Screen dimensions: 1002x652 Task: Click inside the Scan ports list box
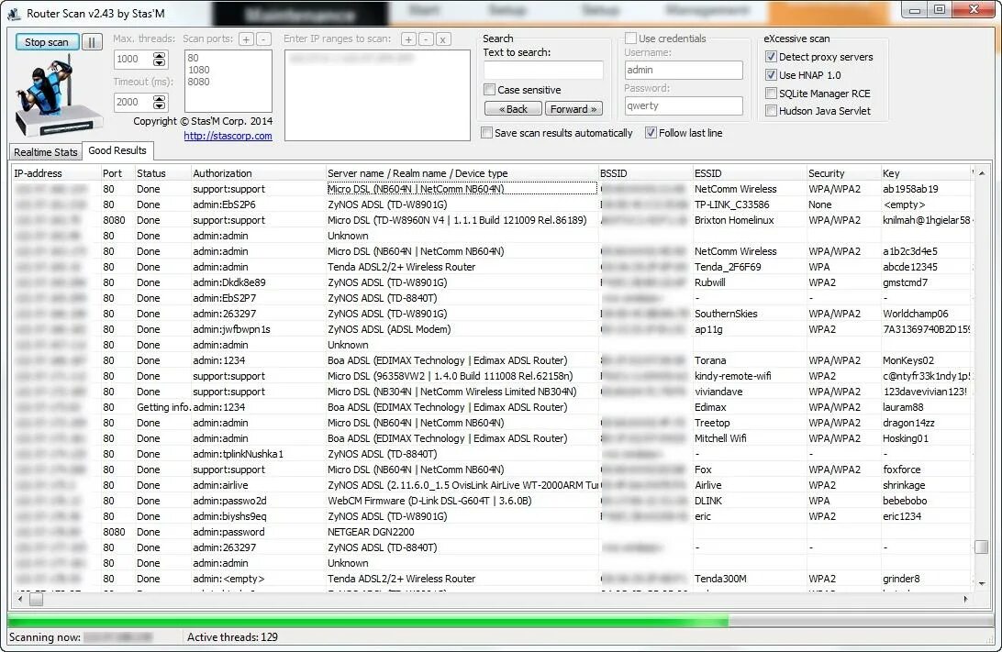point(228,81)
